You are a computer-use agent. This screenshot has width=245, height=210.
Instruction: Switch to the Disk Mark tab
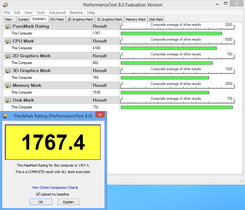click(x=156, y=19)
